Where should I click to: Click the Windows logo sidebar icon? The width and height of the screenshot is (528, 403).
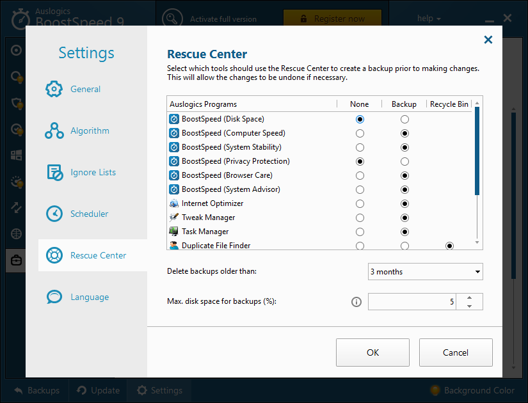point(16,155)
